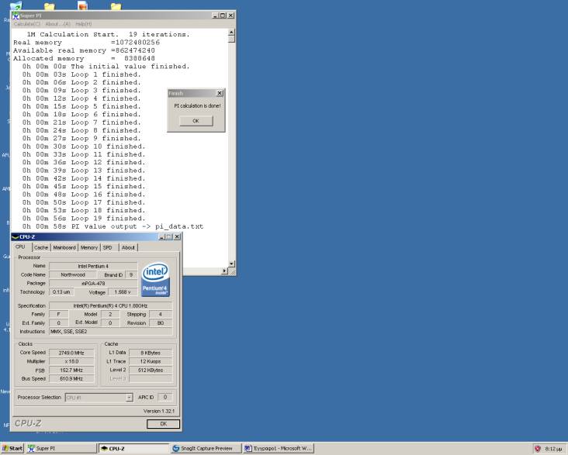Switch to the Cache tab in CPU-Z
Image resolution: width=568 pixels, height=455 pixels.
41,247
